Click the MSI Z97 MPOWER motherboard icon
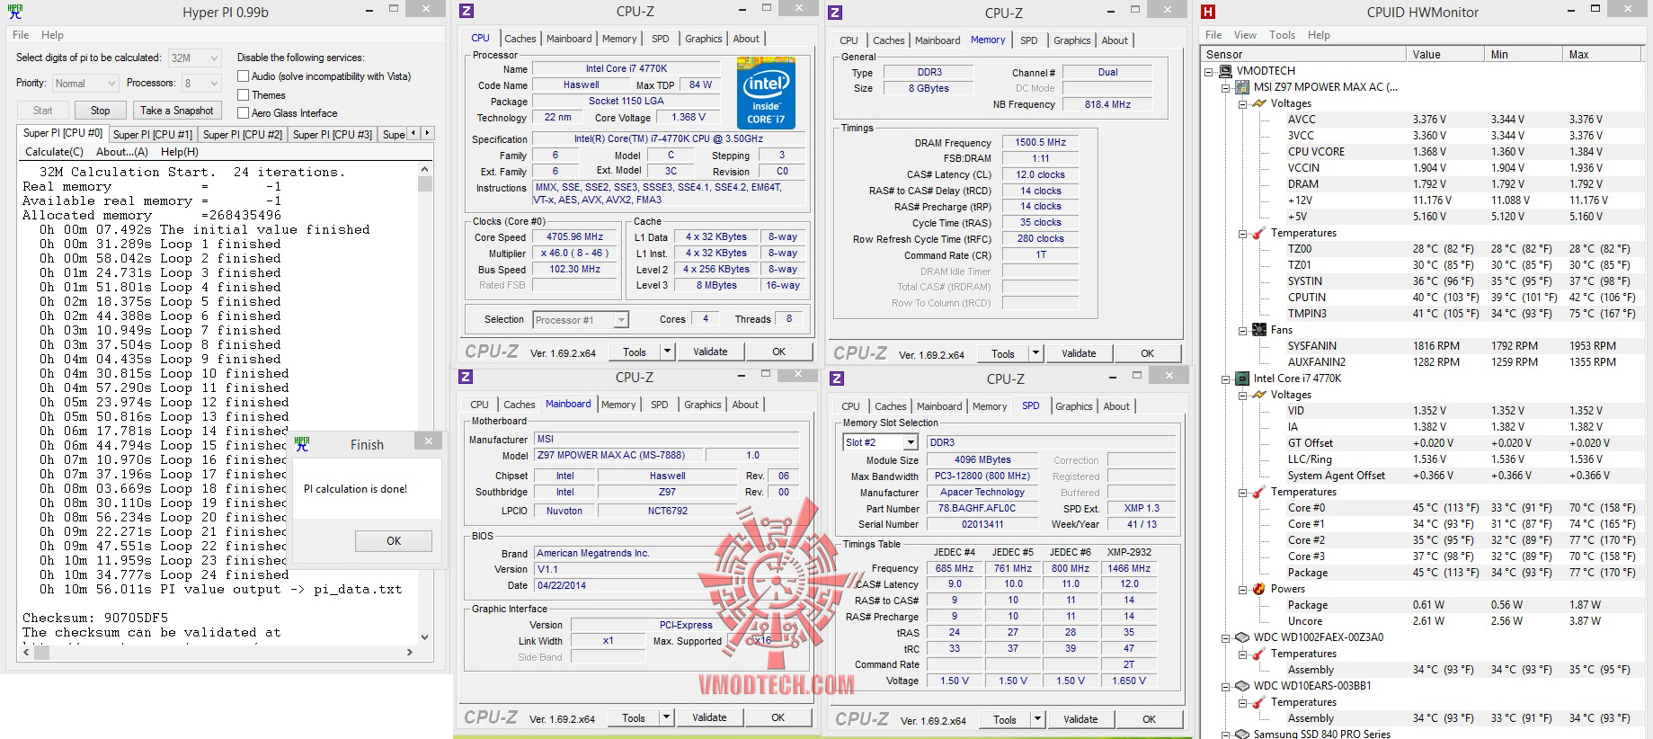Image resolution: width=1653 pixels, height=739 pixels. (x=1242, y=87)
